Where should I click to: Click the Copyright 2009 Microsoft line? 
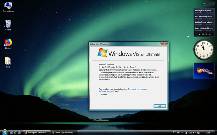(x=128, y=70)
